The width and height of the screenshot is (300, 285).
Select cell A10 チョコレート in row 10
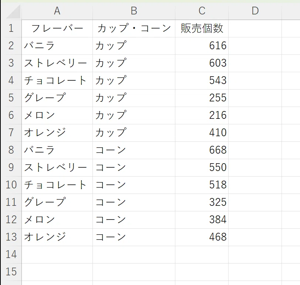coord(57,185)
